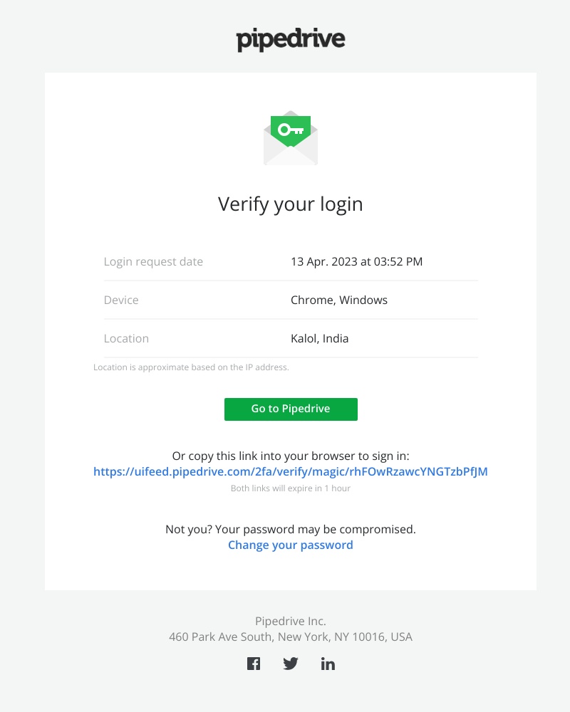Viewport: 570px width, 712px height.
Task: Select the IP address disclaimer text
Action: tap(192, 367)
